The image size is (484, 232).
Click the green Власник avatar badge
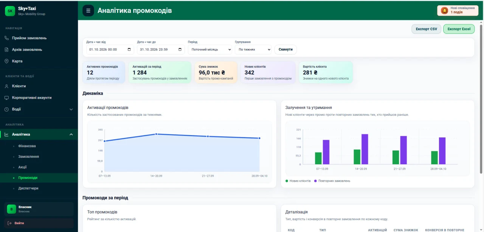(x=11, y=209)
